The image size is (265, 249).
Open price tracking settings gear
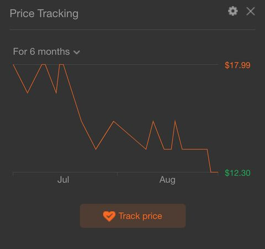click(233, 11)
